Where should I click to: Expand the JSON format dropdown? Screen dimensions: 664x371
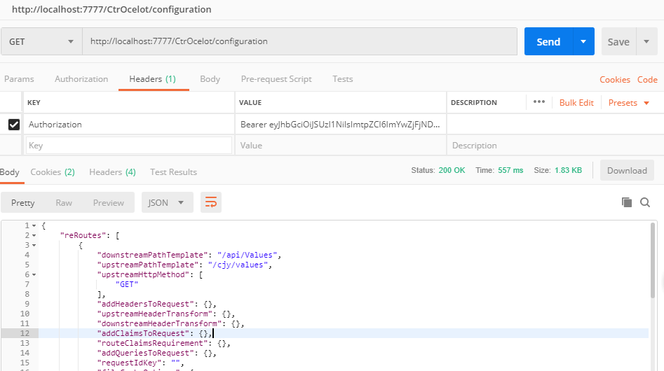click(166, 202)
